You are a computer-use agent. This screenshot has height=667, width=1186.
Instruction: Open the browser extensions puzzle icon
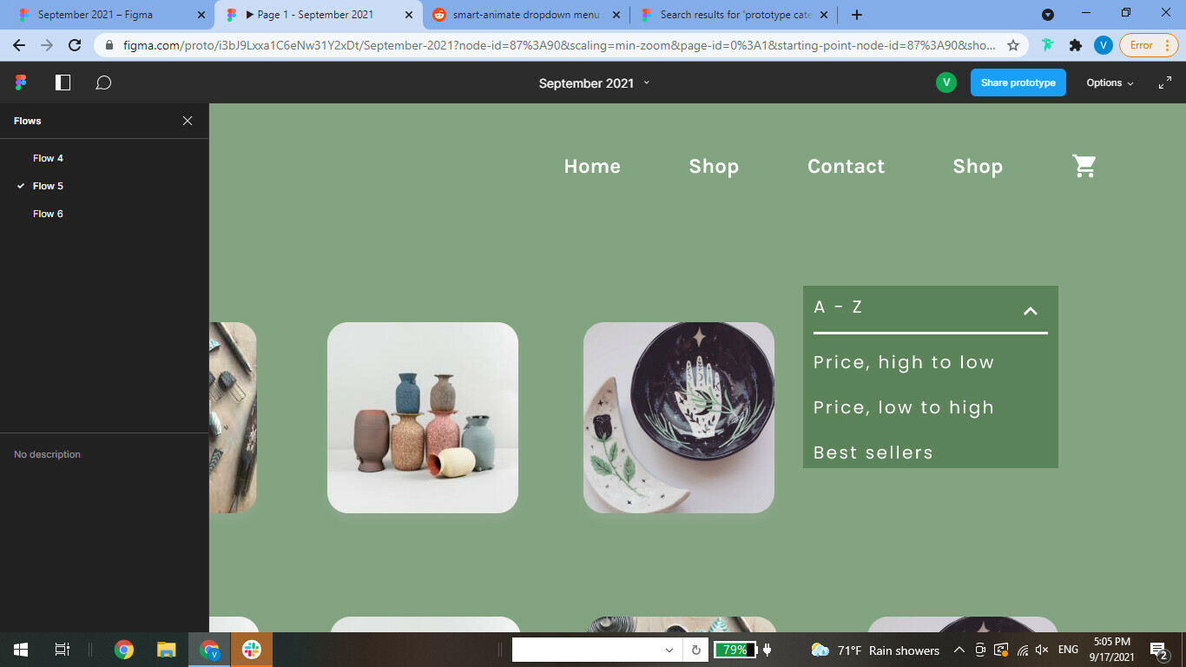[1076, 45]
